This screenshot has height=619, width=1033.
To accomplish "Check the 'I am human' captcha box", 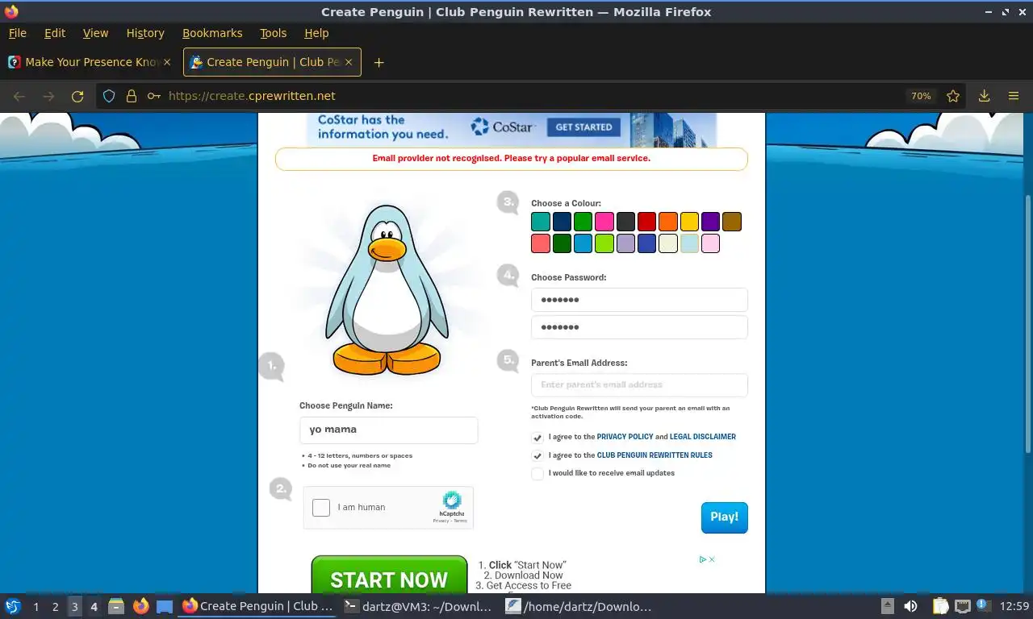I will click(321, 508).
